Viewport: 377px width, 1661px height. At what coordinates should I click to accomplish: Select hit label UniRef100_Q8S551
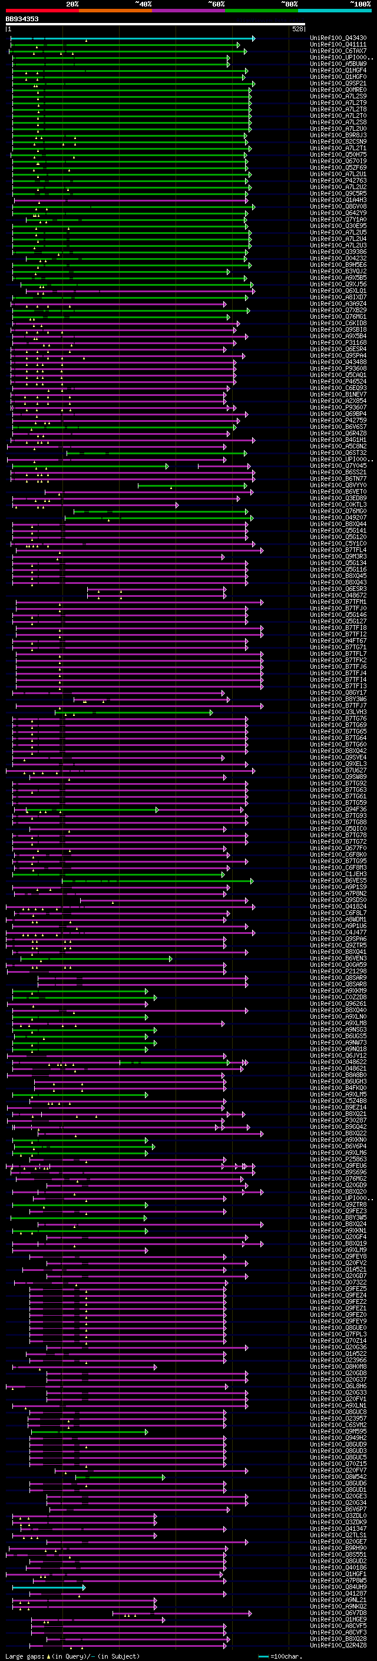(x=338, y=1556)
